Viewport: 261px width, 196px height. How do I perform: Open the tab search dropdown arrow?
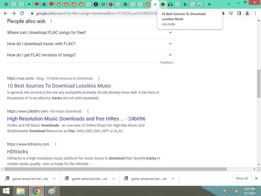coord(229,5)
